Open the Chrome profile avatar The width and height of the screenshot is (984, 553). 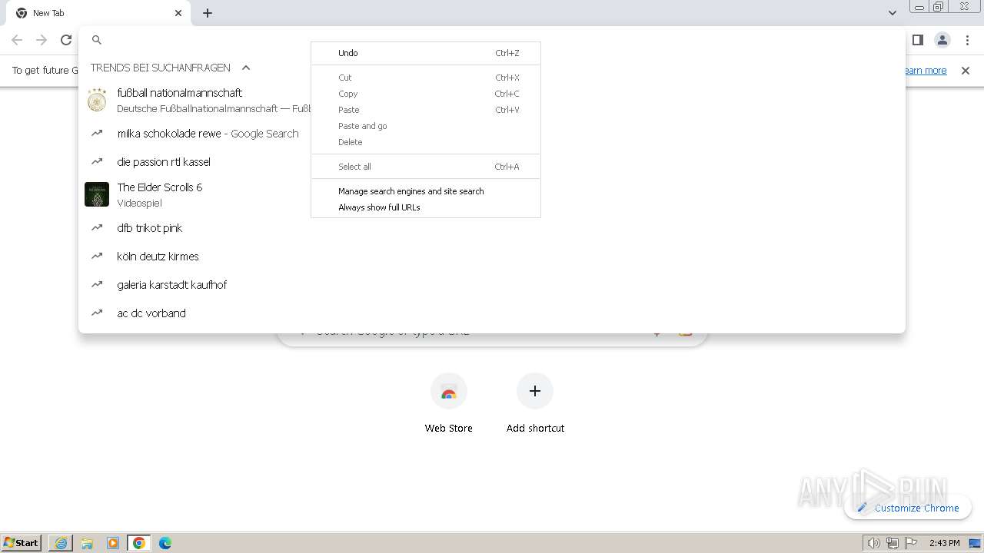click(942, 40)
